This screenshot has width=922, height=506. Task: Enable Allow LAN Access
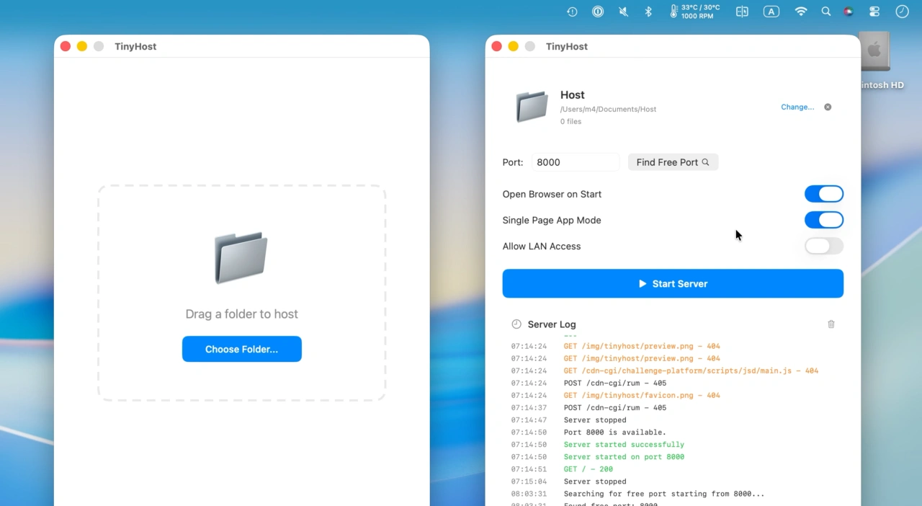coord(823,246)
